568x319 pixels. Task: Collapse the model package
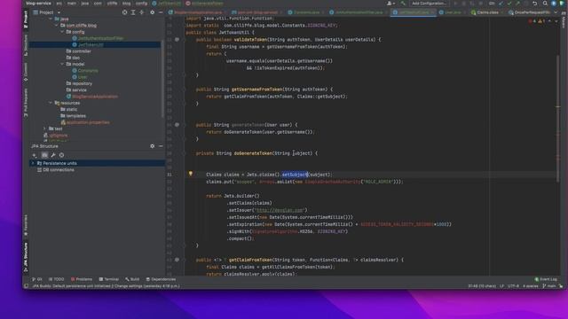click(62, 64)
